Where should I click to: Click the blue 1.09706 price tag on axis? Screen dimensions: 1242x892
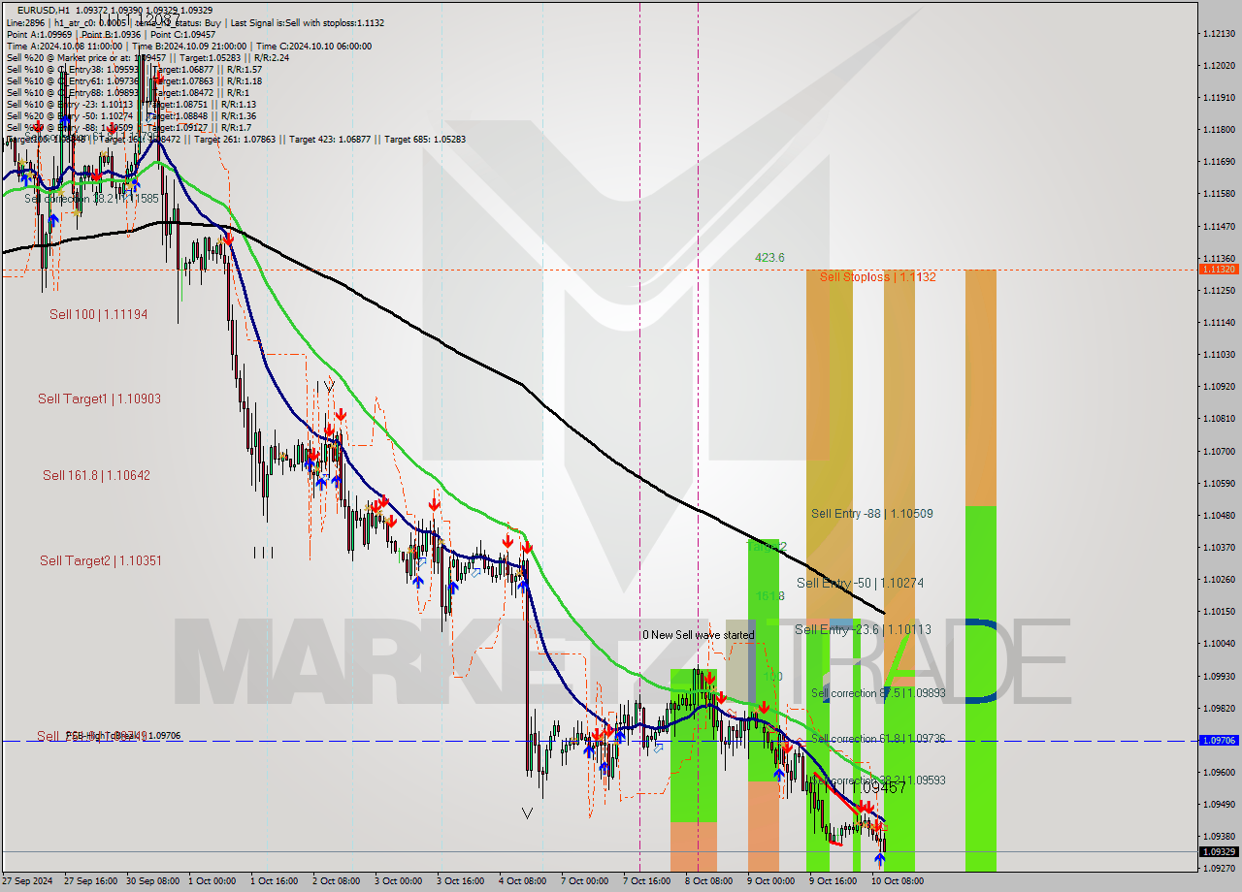1219,740
